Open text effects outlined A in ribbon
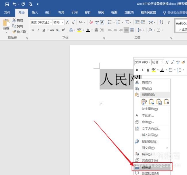Viewport: 187px width, 175px height. (71, 30)
